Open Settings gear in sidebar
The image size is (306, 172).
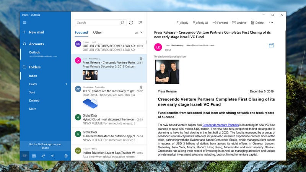pyautogui.click(x=66, y=156)
